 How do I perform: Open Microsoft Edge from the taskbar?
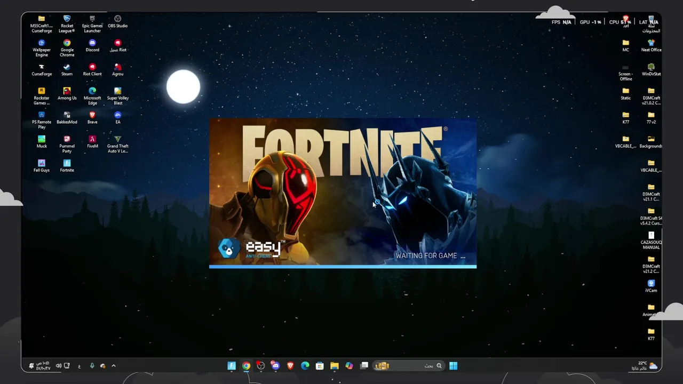coord(305,366)
